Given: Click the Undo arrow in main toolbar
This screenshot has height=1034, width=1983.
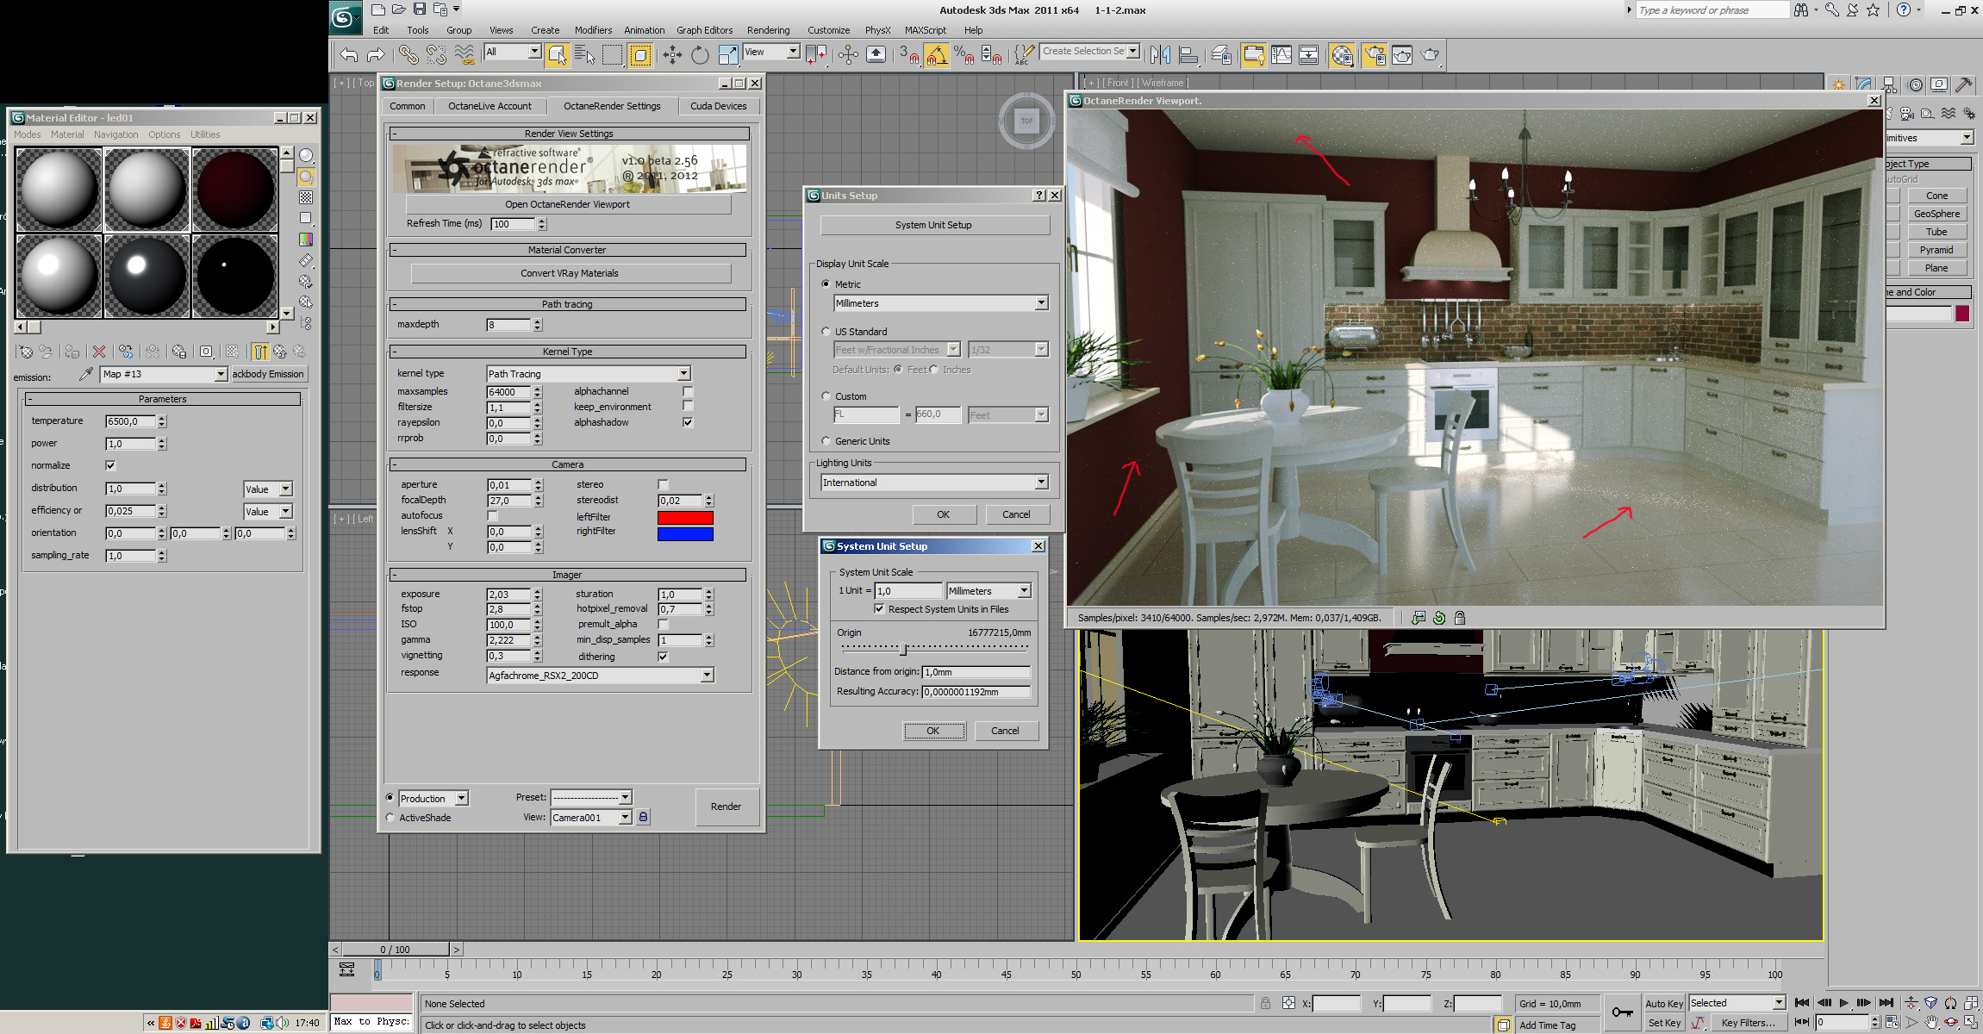Looking at the screenshot, I should pyautogui.click(x=348, y=55).
